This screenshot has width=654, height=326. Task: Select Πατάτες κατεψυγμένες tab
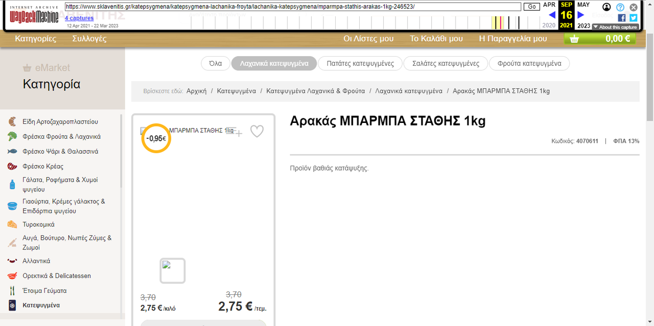click(x=360, y=63)
